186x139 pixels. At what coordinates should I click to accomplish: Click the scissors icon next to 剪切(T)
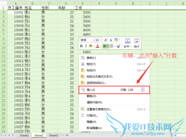[x=83, y=64]
